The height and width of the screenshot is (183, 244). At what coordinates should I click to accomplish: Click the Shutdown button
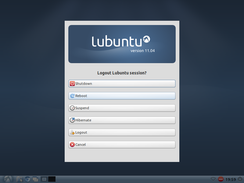122,84
